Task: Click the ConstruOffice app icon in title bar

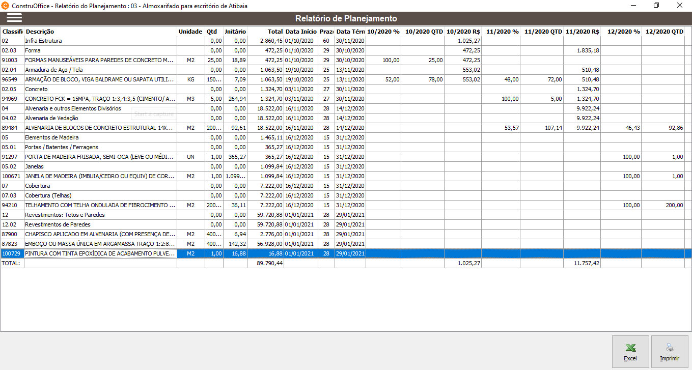Action: tap(6, 5)
